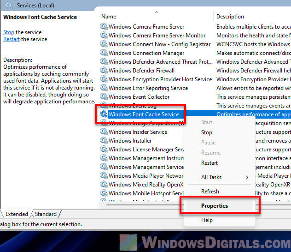Open Properties from the context menu
The image size is (291, 252).
click(x=215, y=206)
